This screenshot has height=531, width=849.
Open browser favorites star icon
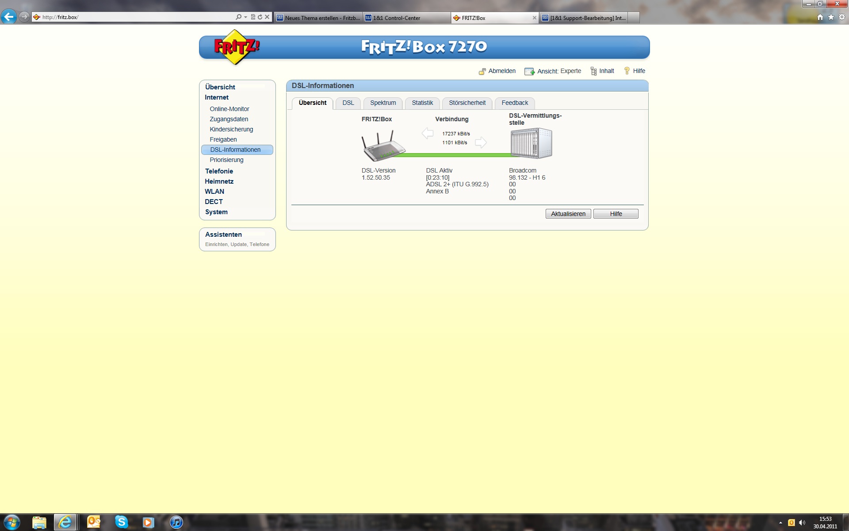tap(831, 17)
